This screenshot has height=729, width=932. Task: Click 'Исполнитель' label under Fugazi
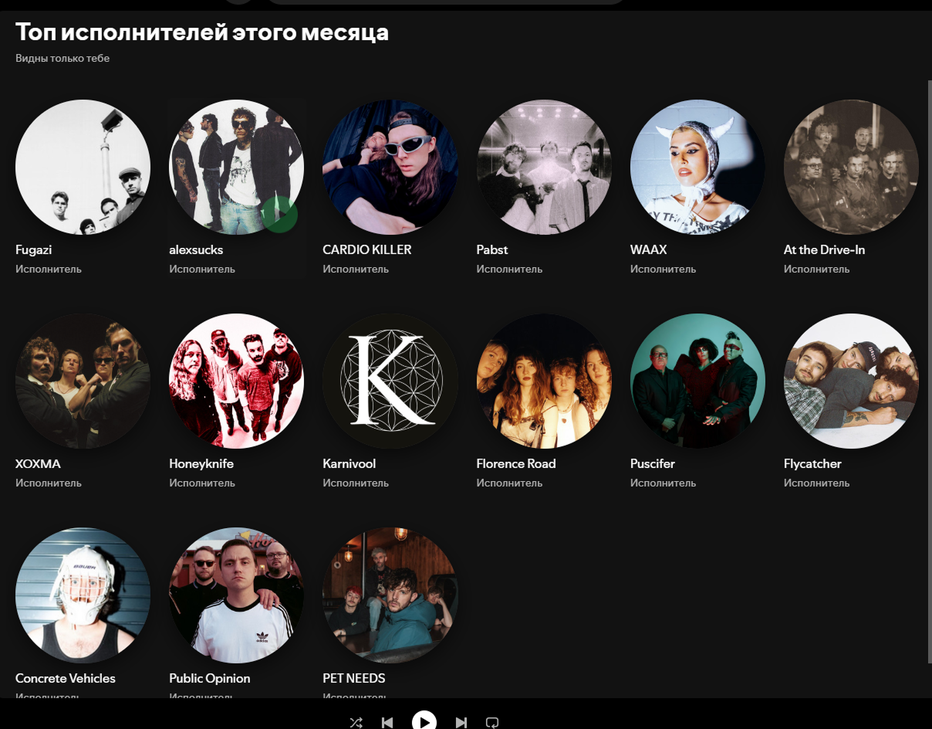point(49,269)
